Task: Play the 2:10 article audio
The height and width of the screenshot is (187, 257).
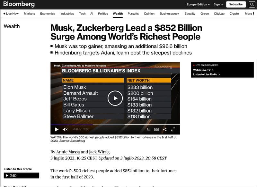Action: point(22,175)
